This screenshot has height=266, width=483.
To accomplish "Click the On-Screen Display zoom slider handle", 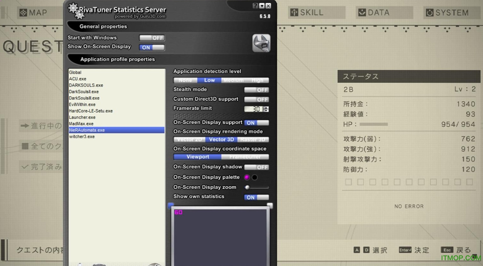I will (x=247, y=187).
